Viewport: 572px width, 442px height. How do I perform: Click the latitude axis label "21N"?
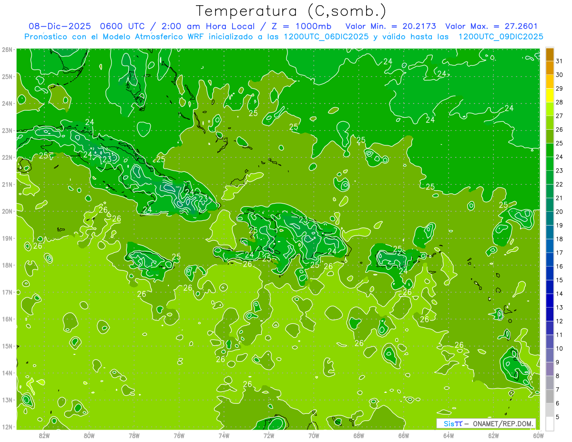(x=7, y=184)
